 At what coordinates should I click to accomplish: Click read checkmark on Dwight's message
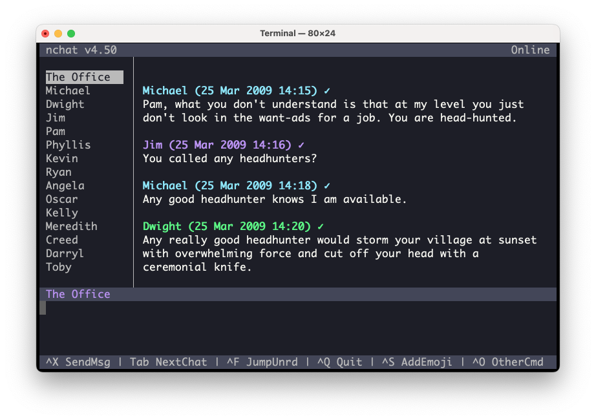(x=321, y=226)
